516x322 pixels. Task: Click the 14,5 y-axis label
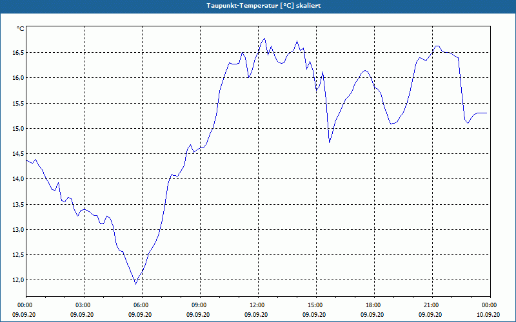pyautogui.click(x=18, y=154)
